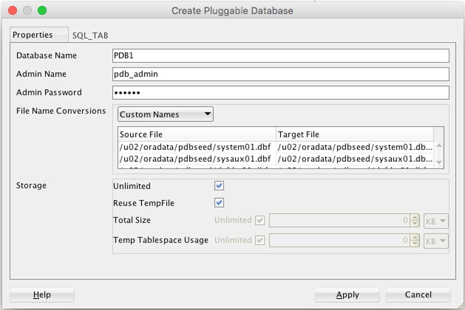Focus the Admin Password field
This screenshot has width=465, height=310.
pyautogui.click(x=280, y=93)
